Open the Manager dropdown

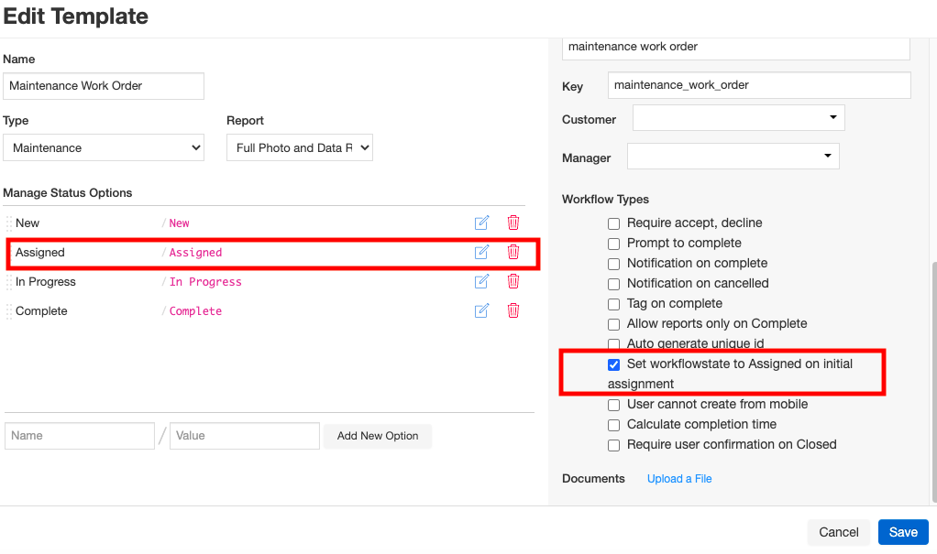pyautogui.click(x=733, y=156)
